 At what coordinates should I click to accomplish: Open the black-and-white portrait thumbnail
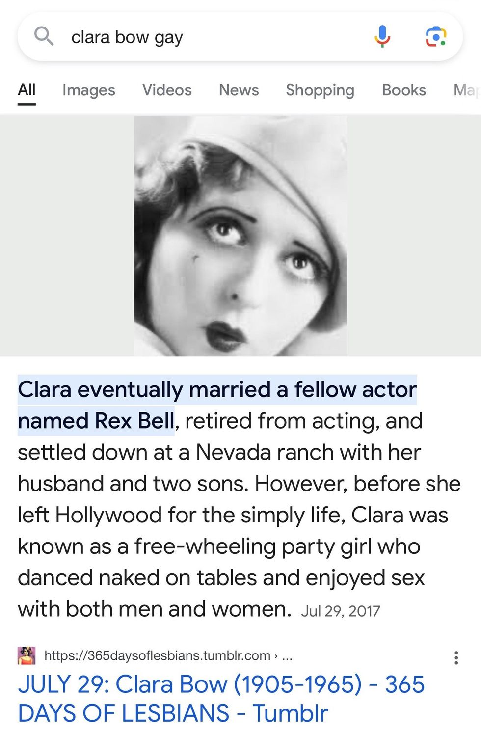(240, 236)
